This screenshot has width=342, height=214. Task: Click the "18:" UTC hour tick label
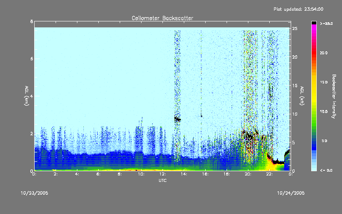point(227,174)
